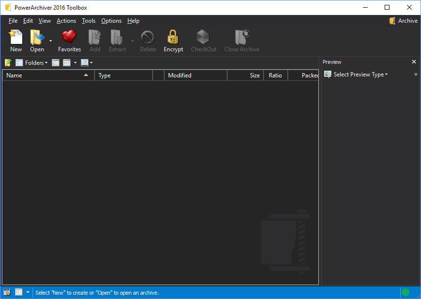Sort by the Type column header
The image size is (421, 299).
click(x=124, y=75)
